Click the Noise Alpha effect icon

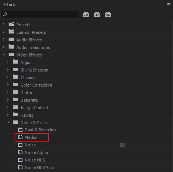(x=20, y=152)
